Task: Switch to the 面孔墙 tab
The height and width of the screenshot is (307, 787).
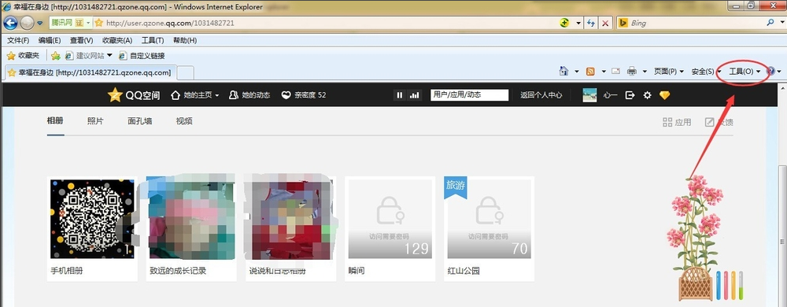Action: tap(140, 121)
